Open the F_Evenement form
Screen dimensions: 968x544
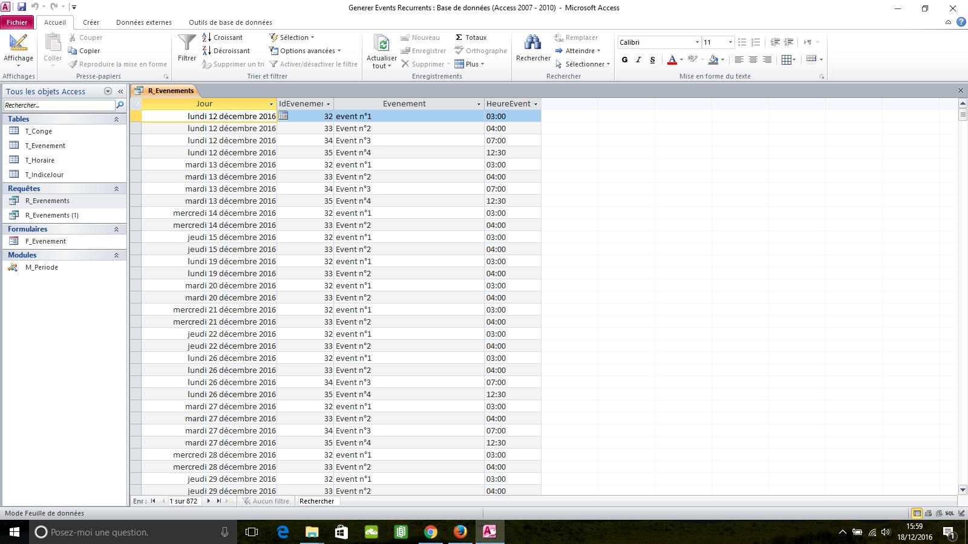(45, 241)
